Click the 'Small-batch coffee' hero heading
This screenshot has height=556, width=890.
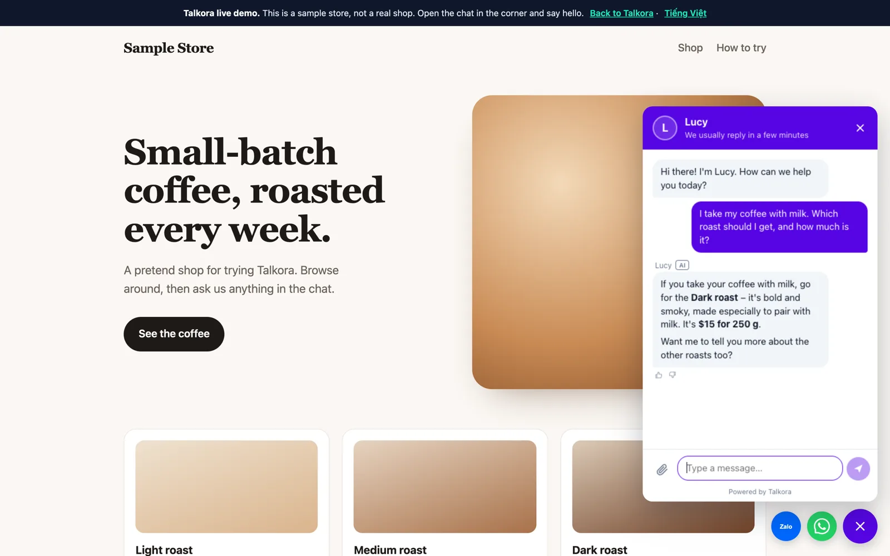click(254, 190)
